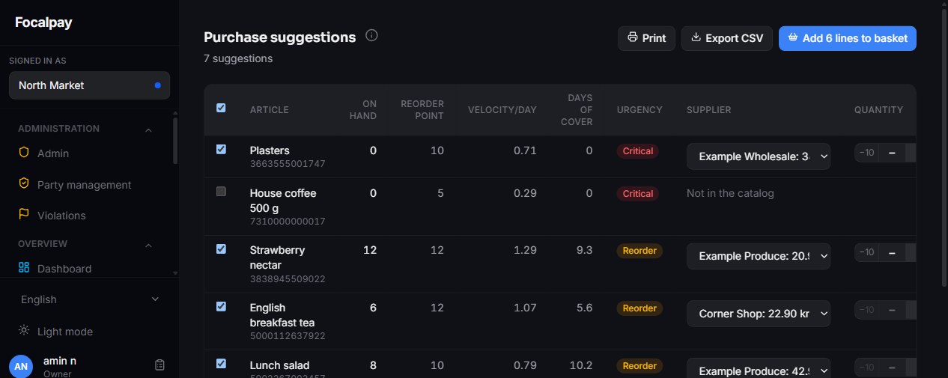Click the Strawberry nectar article name

pyautogui.click(x=278, y=257)
